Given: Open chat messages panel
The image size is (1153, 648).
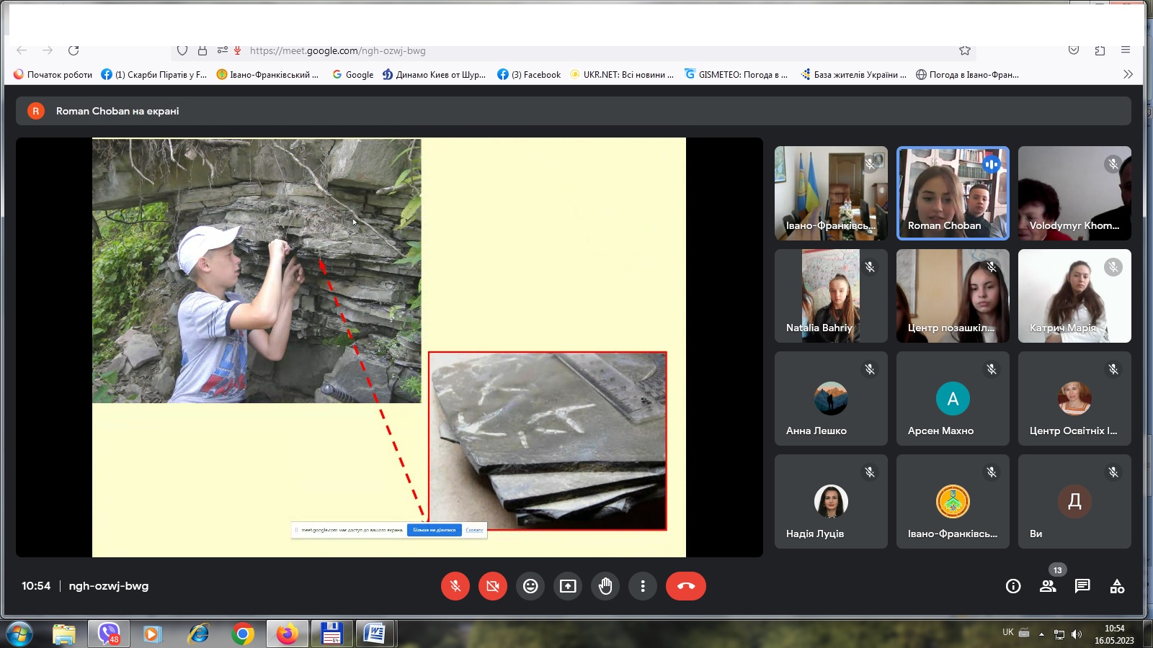Looking at the screenshot, I should click(x=1082, y=586).
